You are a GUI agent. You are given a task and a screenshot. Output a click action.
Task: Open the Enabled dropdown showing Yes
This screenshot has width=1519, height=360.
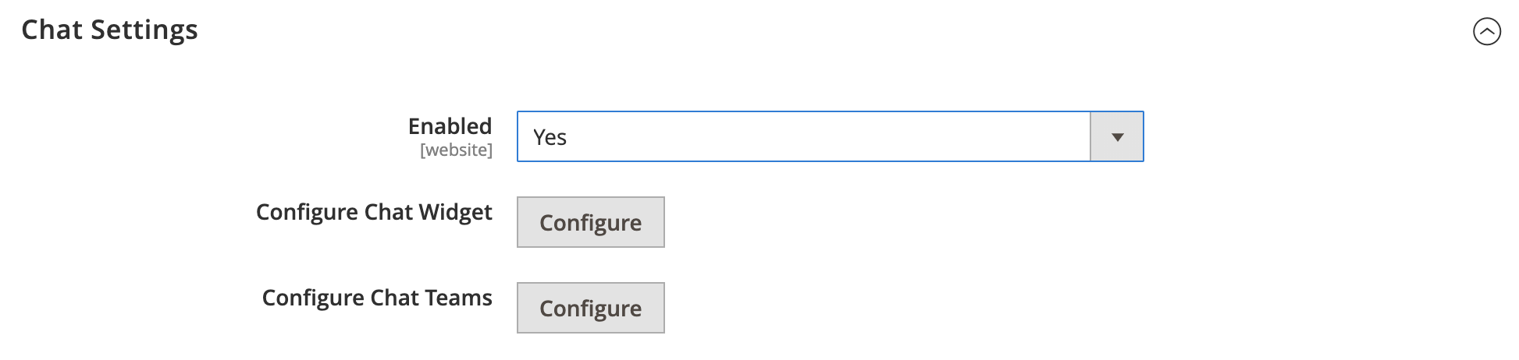pyautogui.click(x=830, y=137)
